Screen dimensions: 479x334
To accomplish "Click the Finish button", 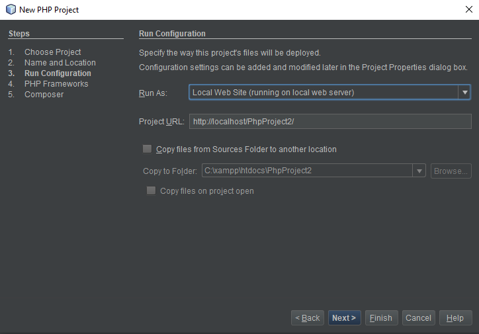I will (x=381, y=318).
